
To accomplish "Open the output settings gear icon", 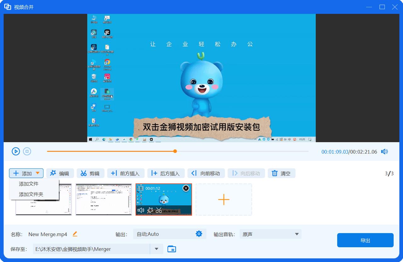I will pyautogui.click(x=199, y=234).
